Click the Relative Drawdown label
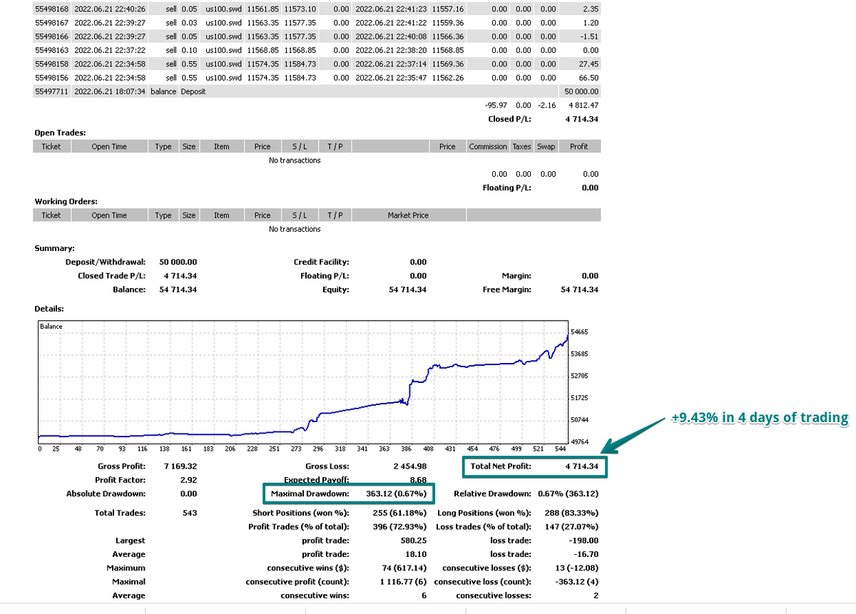The height and width of the screenshot is (614, 856). 493,493
